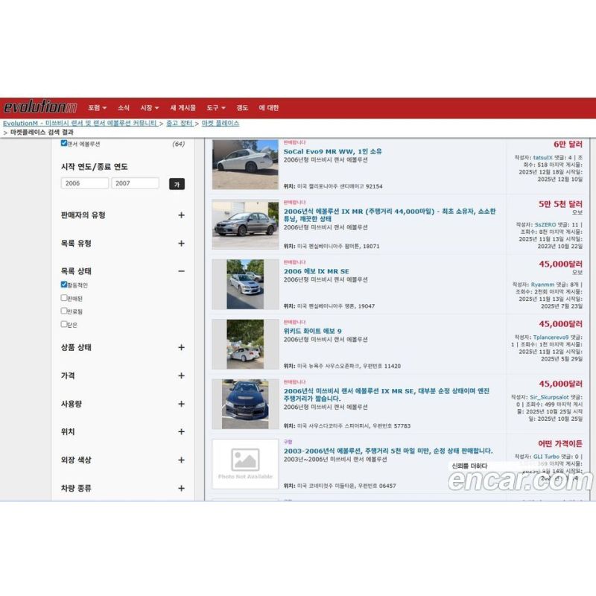Open author tatsuIX profile
596x596 pixels.
coord(543,157)
